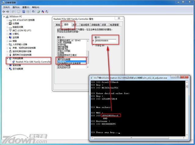
Task: Click the console scroll right arrow
Action: pos(184,138)
